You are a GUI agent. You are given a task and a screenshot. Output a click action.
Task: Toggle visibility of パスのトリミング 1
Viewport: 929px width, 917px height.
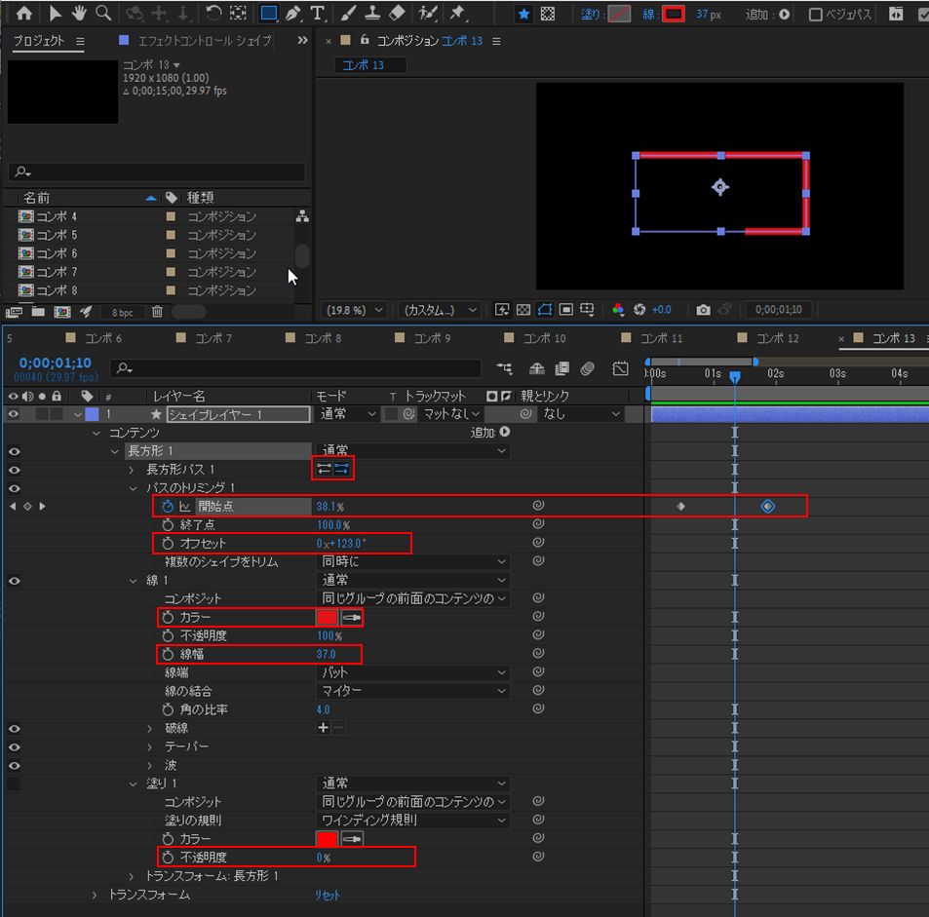click(x=15, y=488)
